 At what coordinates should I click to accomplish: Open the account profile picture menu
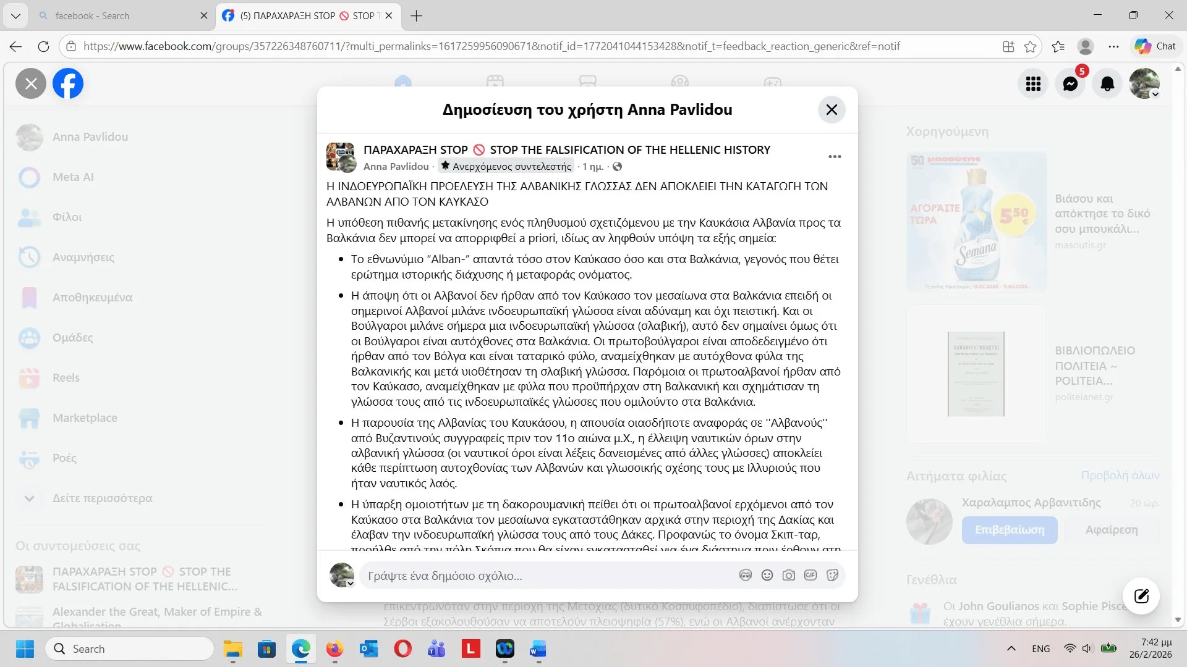[1144, 83]
